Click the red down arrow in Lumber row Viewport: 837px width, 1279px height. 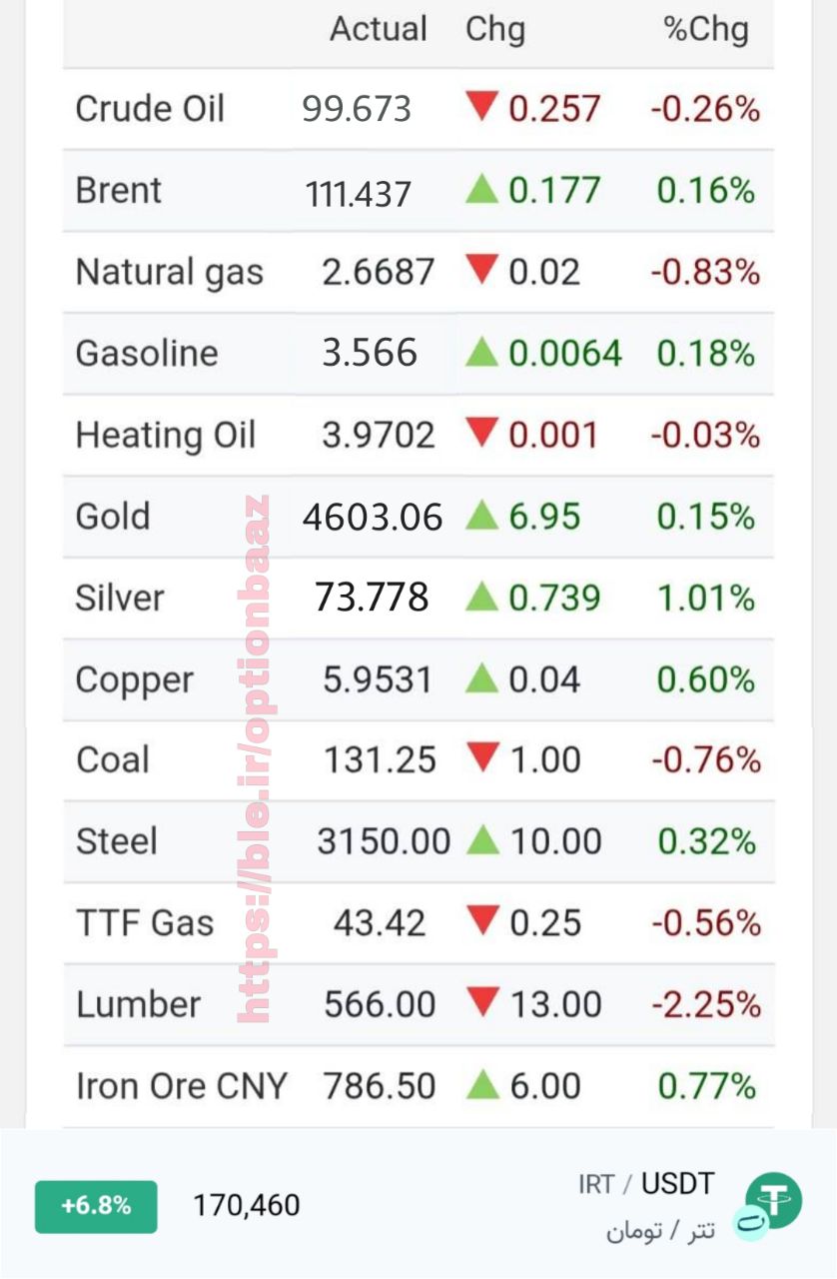[482, 1002]
